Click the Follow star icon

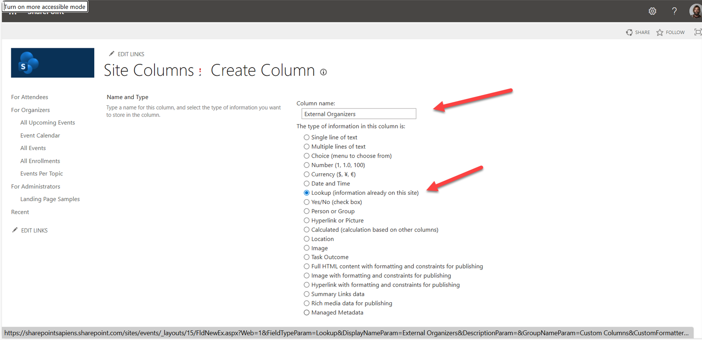pyautogui.click(x=660, y=32)
